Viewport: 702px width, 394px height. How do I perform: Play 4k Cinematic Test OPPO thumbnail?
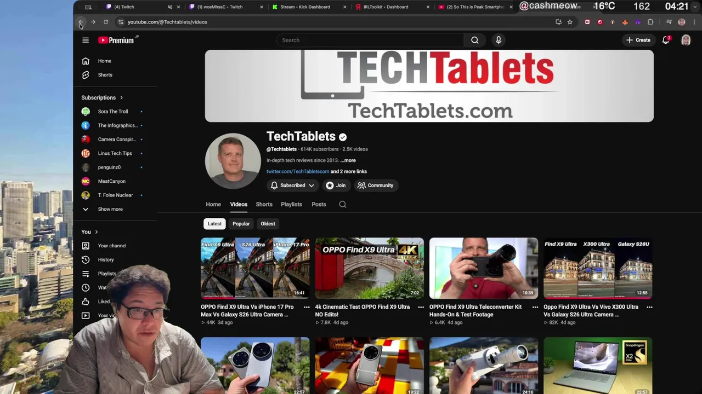click(x=369, y=268)
